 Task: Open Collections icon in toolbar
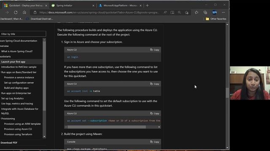(205, 12)
